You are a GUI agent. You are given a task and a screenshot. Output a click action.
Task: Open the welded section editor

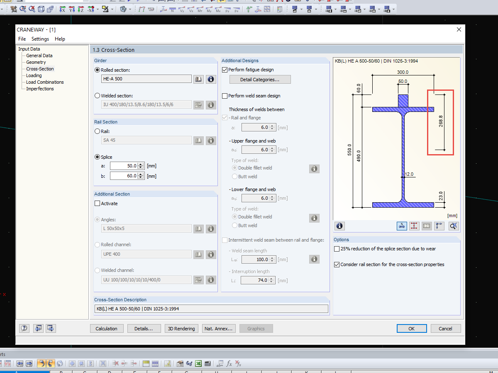pyautogui.click(x=198, y=105)
